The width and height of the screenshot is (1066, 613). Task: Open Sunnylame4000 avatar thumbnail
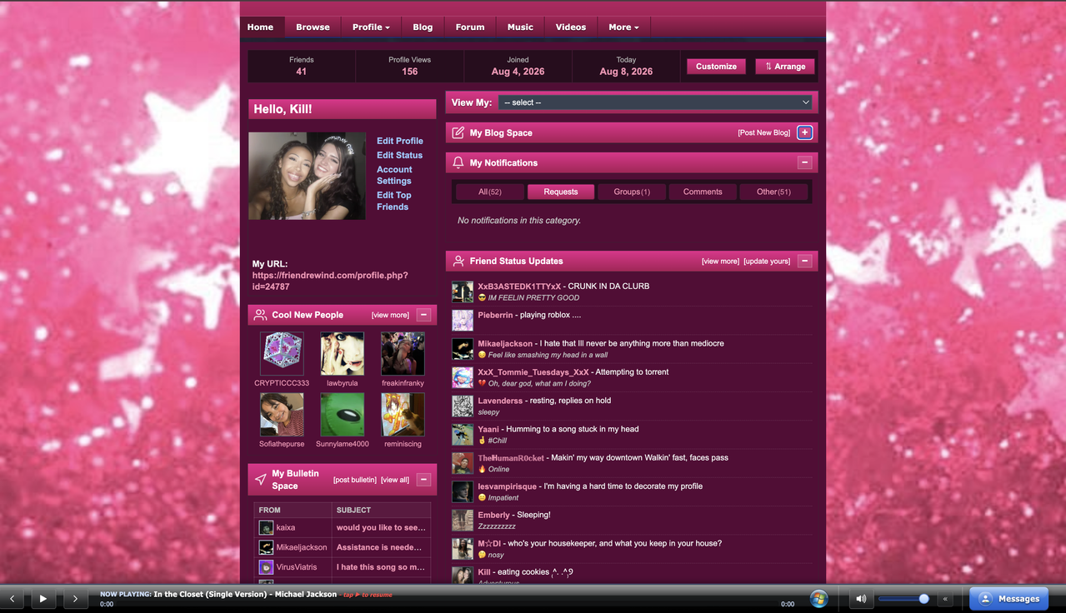(x=342, y=415)
